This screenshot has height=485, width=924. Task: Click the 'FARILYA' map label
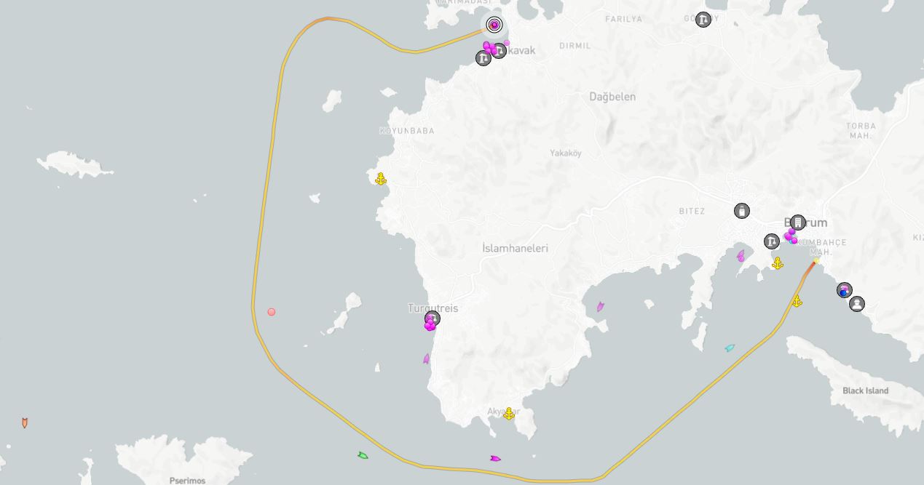click(x=624, y=19)
